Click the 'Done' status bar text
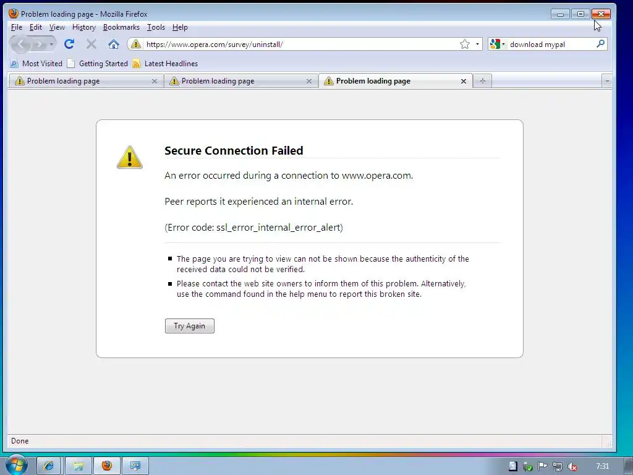 (x=20, y=440)
